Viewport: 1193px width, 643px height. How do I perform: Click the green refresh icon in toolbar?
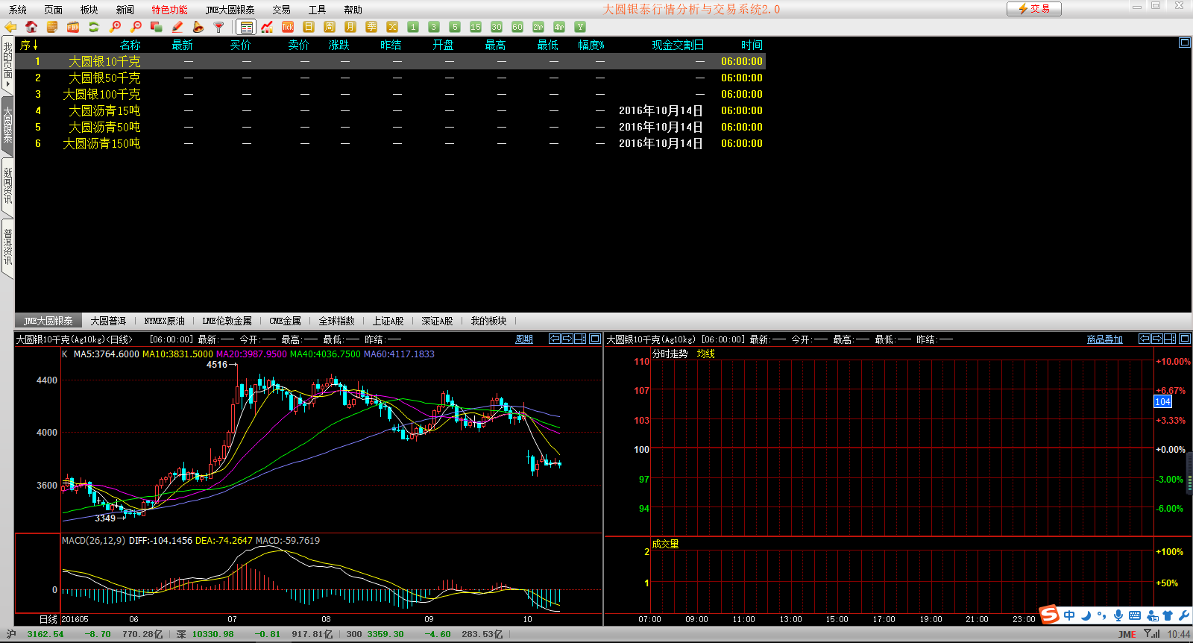(94, 27)
